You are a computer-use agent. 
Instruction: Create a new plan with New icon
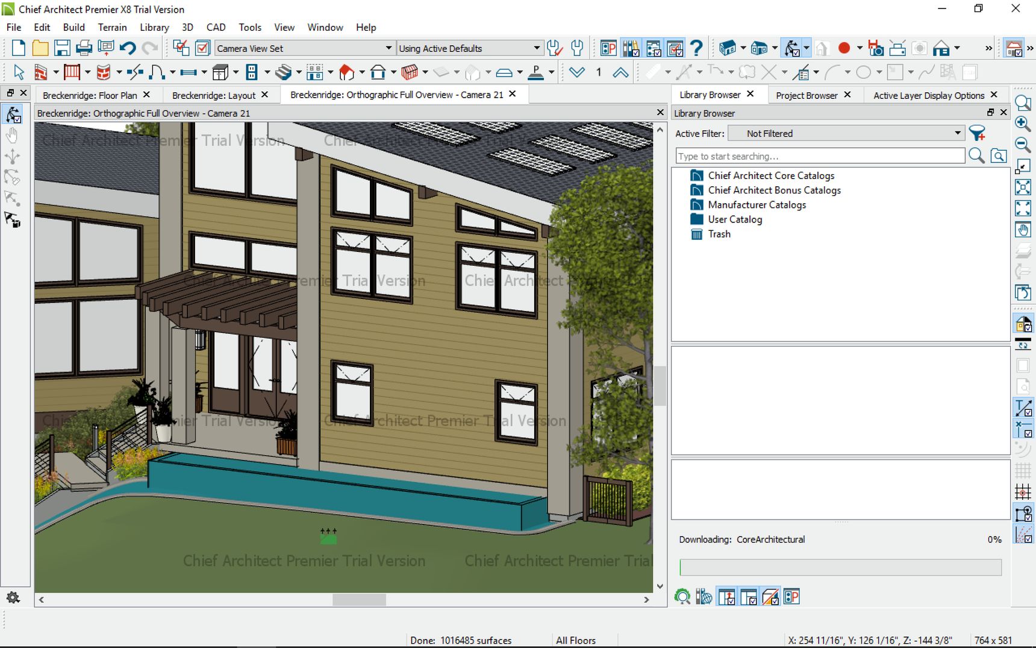coord(19,48)
